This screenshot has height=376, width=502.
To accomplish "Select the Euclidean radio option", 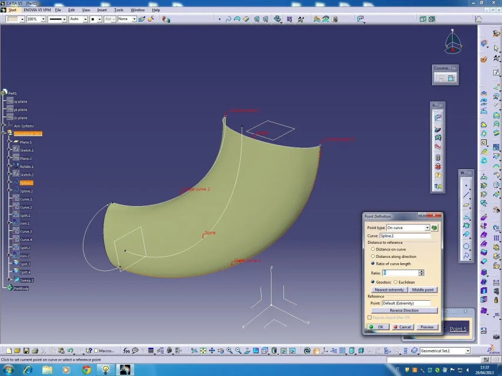I will 396,282.
